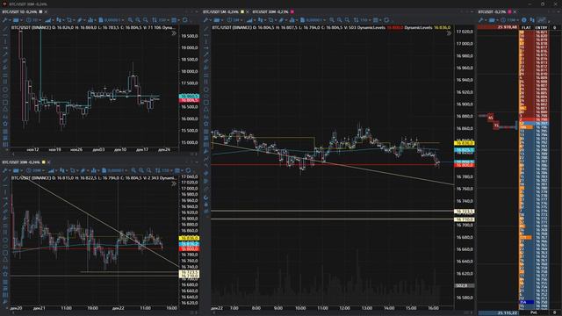Screen dimensions: 562x316
Task: Select BTC/USDT 30M tab in bottom-left panel
Action: [x=21, y=162]
